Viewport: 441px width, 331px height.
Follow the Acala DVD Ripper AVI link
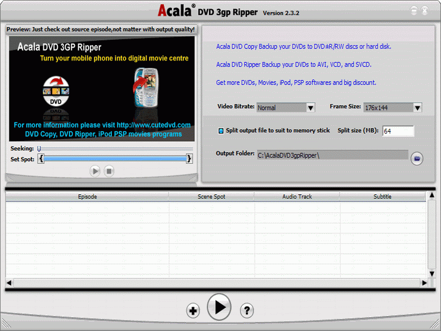[294, 65]
